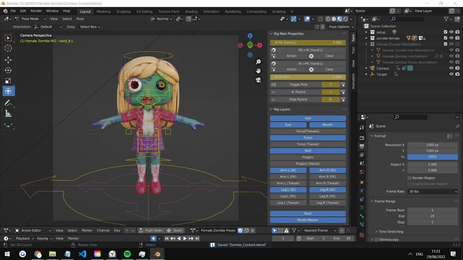Switch to the Sculpting workspace tab

click(x=123, y=12)
